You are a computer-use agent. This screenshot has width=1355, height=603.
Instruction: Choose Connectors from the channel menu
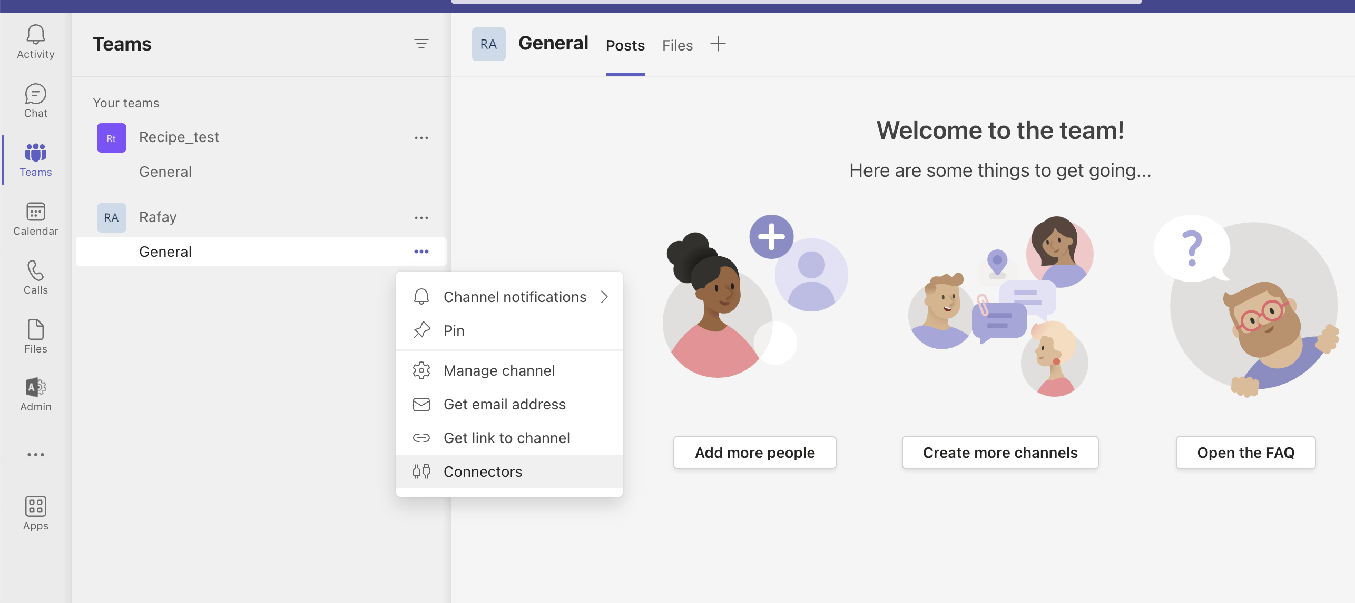[x=509, y=471]
